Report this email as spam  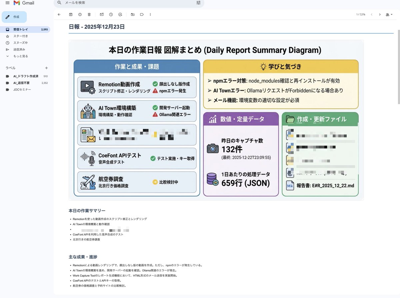pos(80,15)
